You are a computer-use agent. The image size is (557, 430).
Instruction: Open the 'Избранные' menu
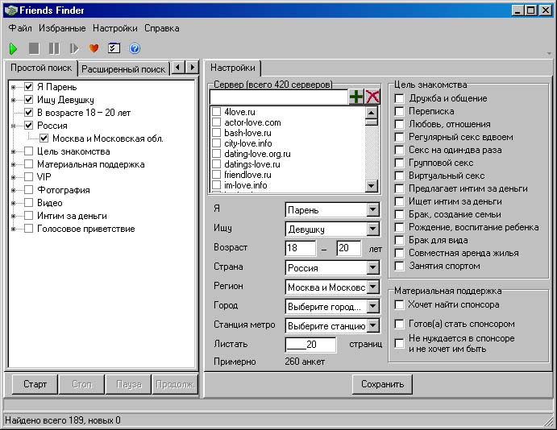coord(62,28)
